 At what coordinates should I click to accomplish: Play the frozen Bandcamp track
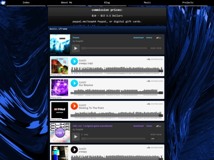click(76, 48)
